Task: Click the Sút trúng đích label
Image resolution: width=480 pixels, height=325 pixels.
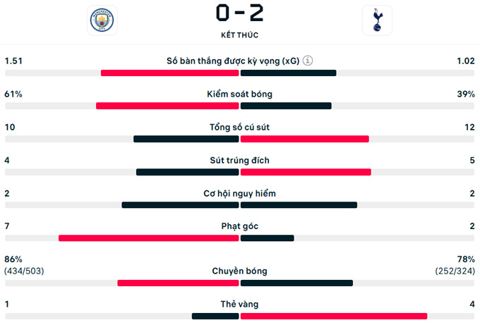Action: click(240, 160)
